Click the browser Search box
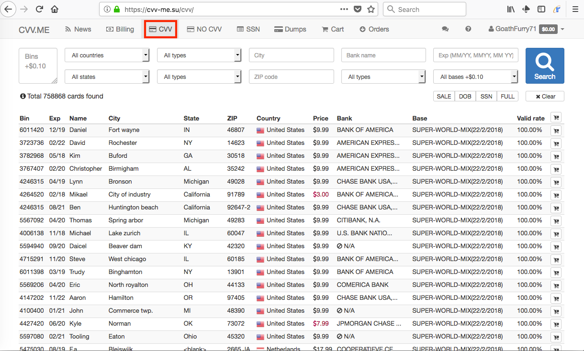 coord(425,9)
